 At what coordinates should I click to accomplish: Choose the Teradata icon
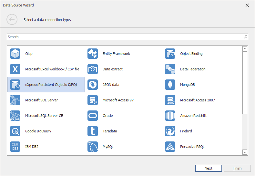(x=93, y=131)
